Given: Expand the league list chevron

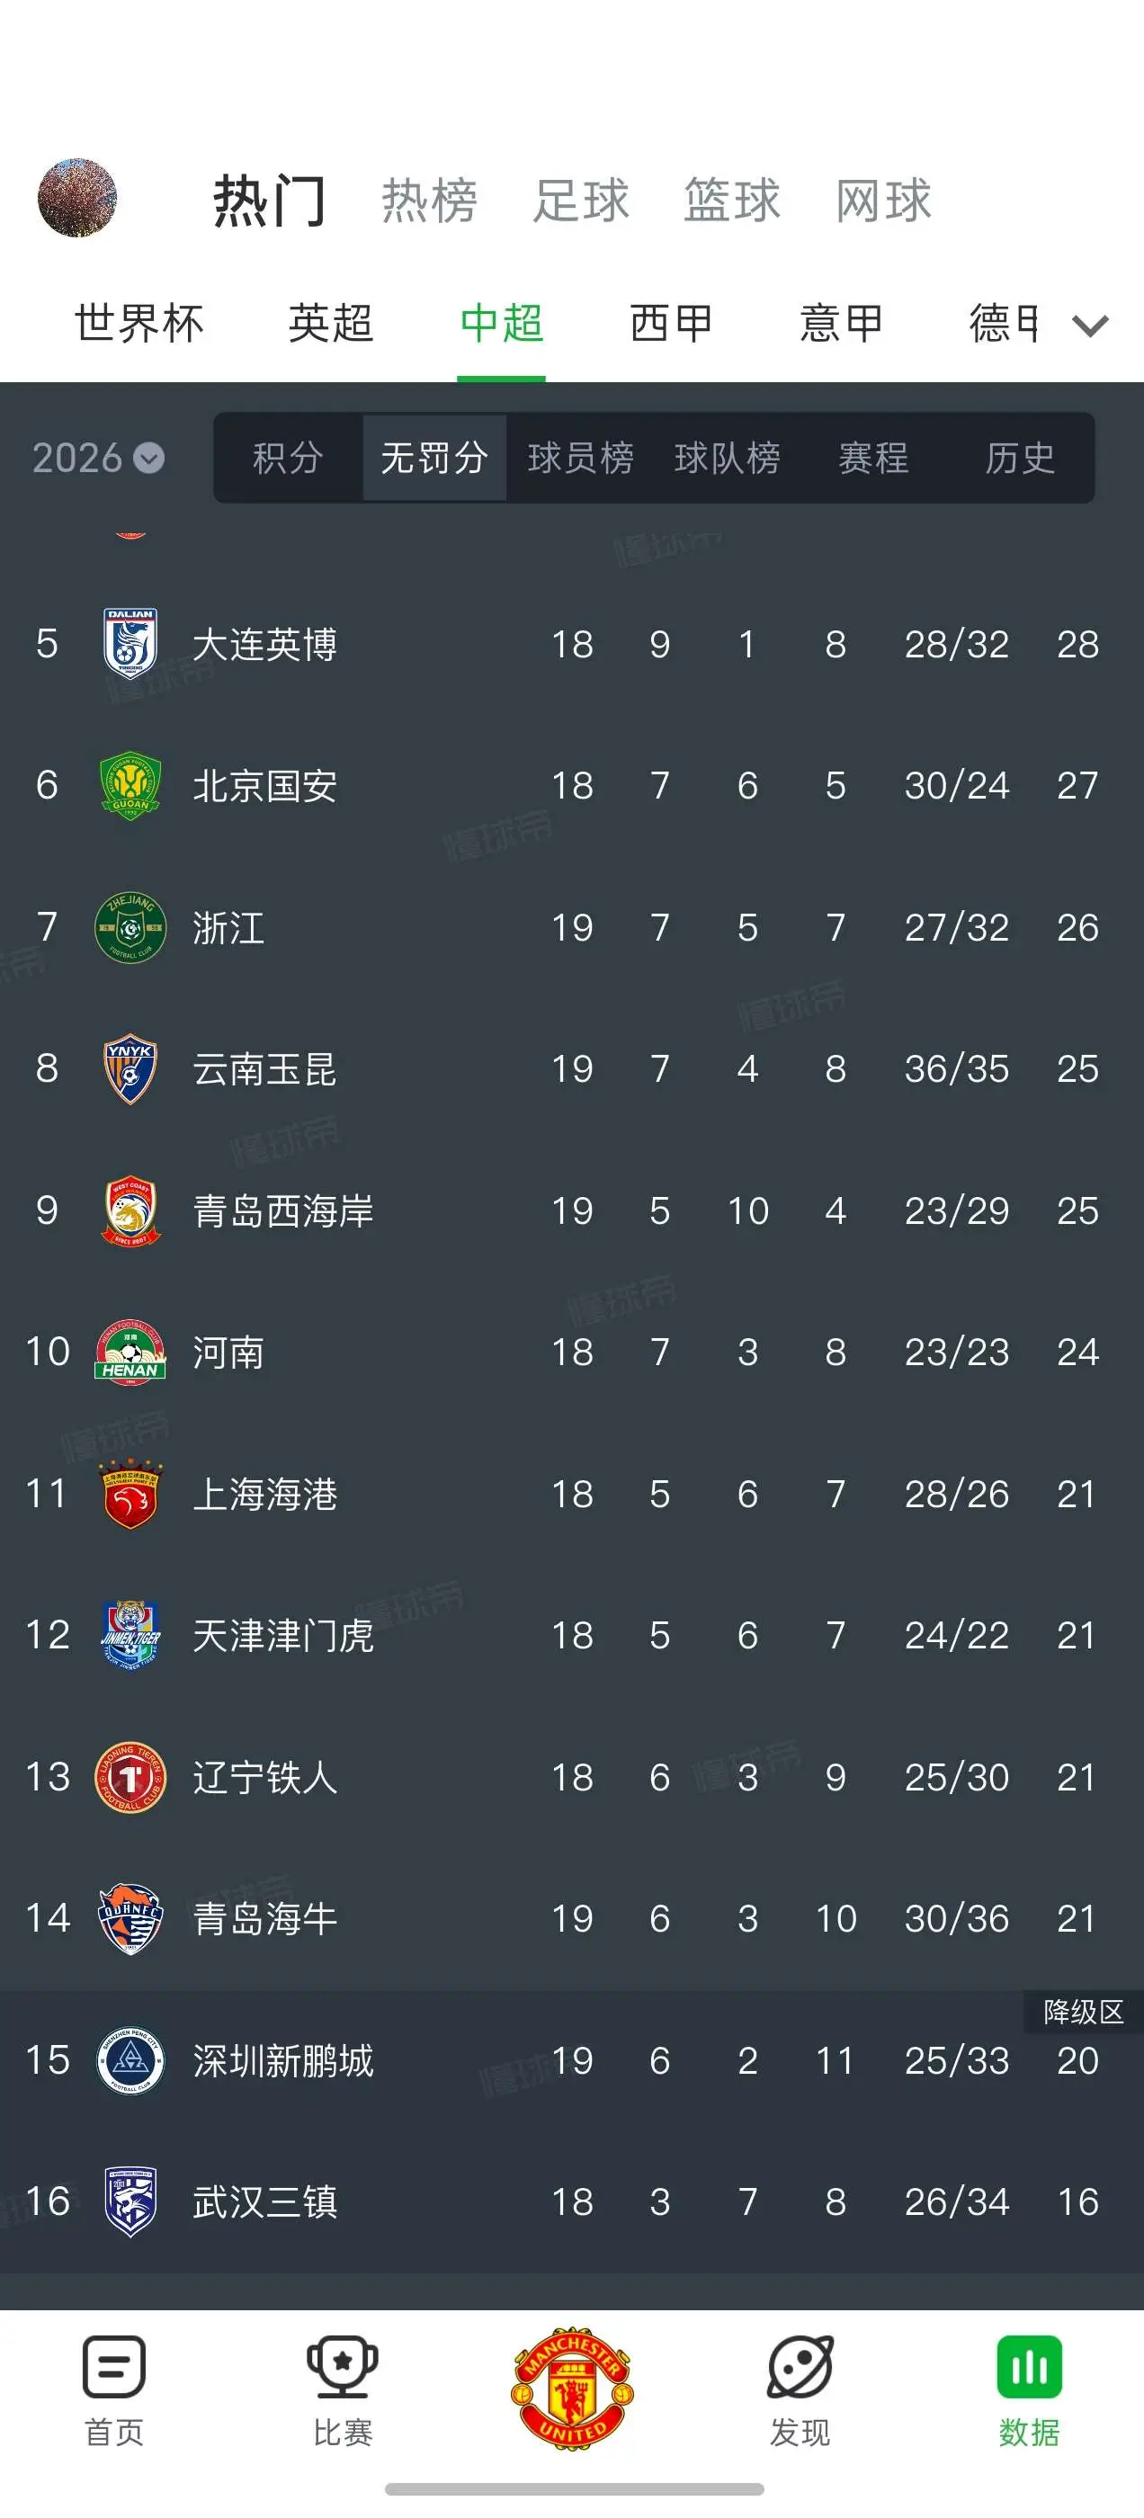Looking at the screenshot, I should (1089, 326).
